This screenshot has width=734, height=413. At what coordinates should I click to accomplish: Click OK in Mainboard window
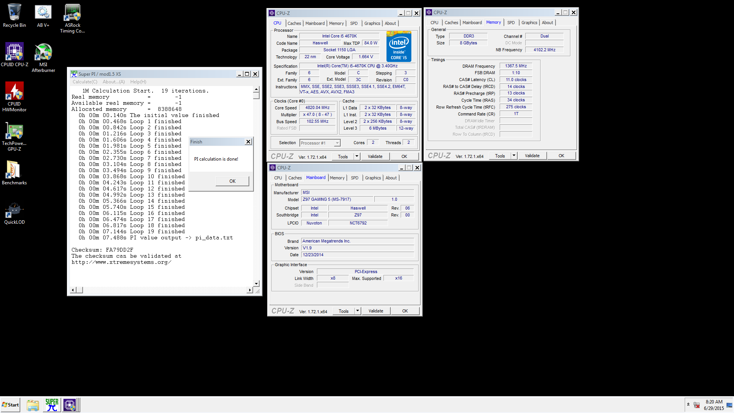pos(405,311)
